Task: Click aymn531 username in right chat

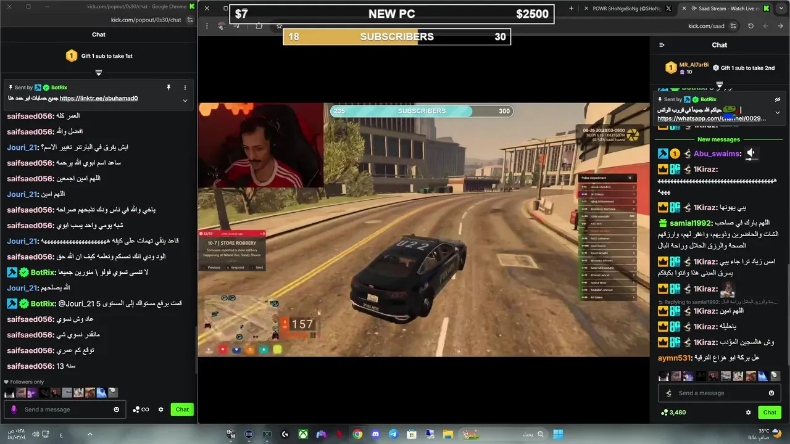Action: (675, 358)
